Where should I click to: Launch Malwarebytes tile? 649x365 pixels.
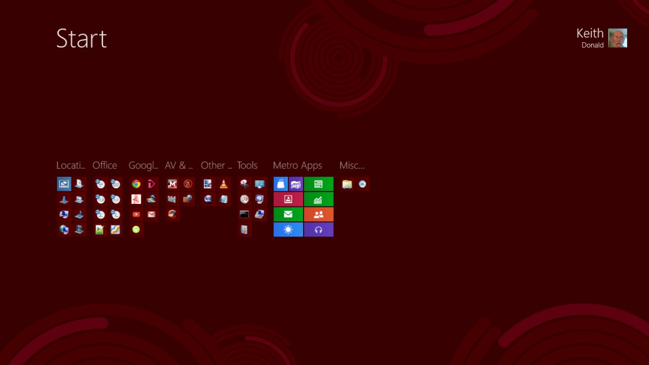point(172,184)
